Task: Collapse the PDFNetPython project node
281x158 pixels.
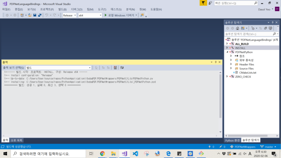Action: point(227,52)
